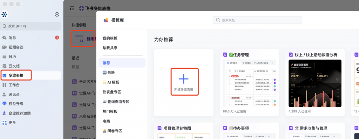Click the 新建 quick-create table icon

pyautogui.click(x=79, y=39)
